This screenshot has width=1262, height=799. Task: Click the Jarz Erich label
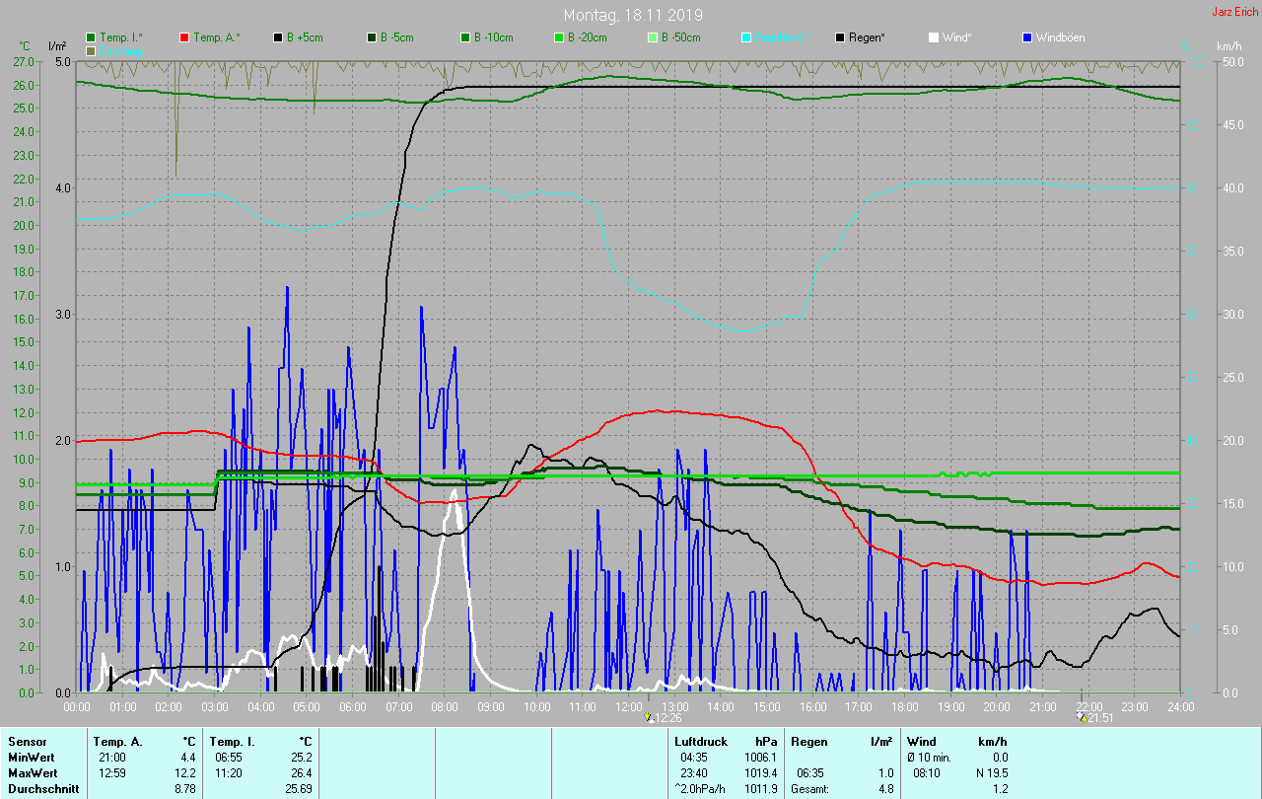(x=1235, y=12)
